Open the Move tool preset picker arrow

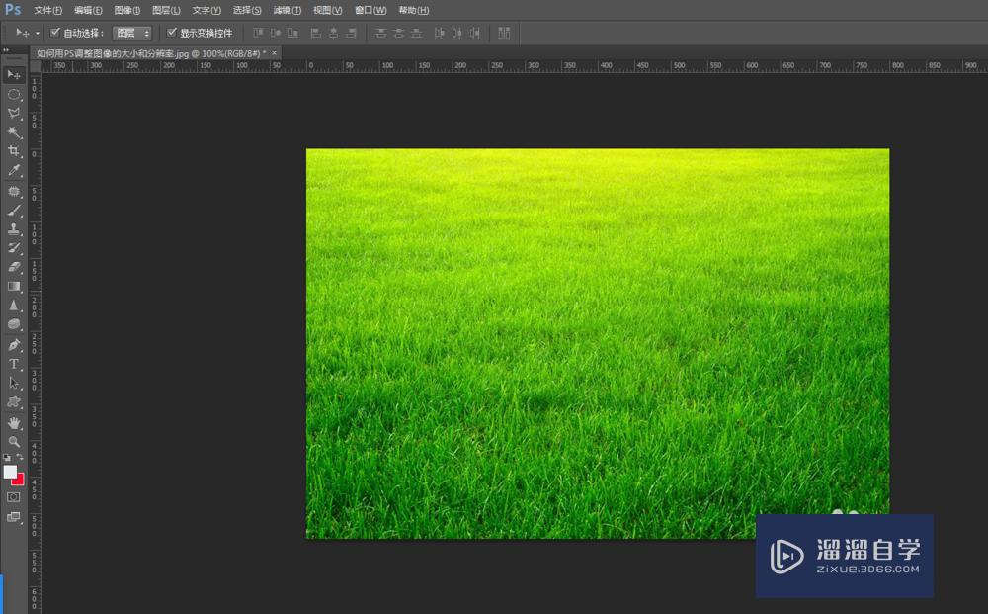[38, 34]
